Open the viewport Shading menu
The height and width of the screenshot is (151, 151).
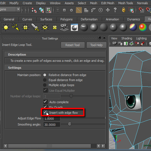coord(127,38)
